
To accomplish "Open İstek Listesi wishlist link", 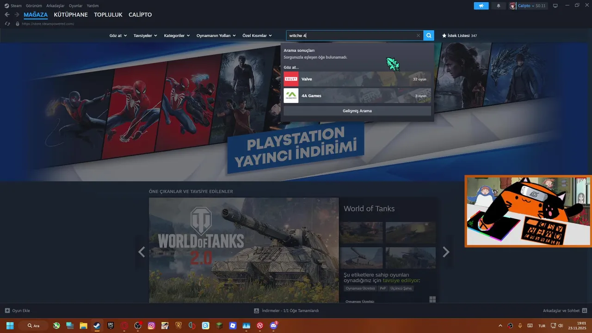I will [x=459, y=36].
